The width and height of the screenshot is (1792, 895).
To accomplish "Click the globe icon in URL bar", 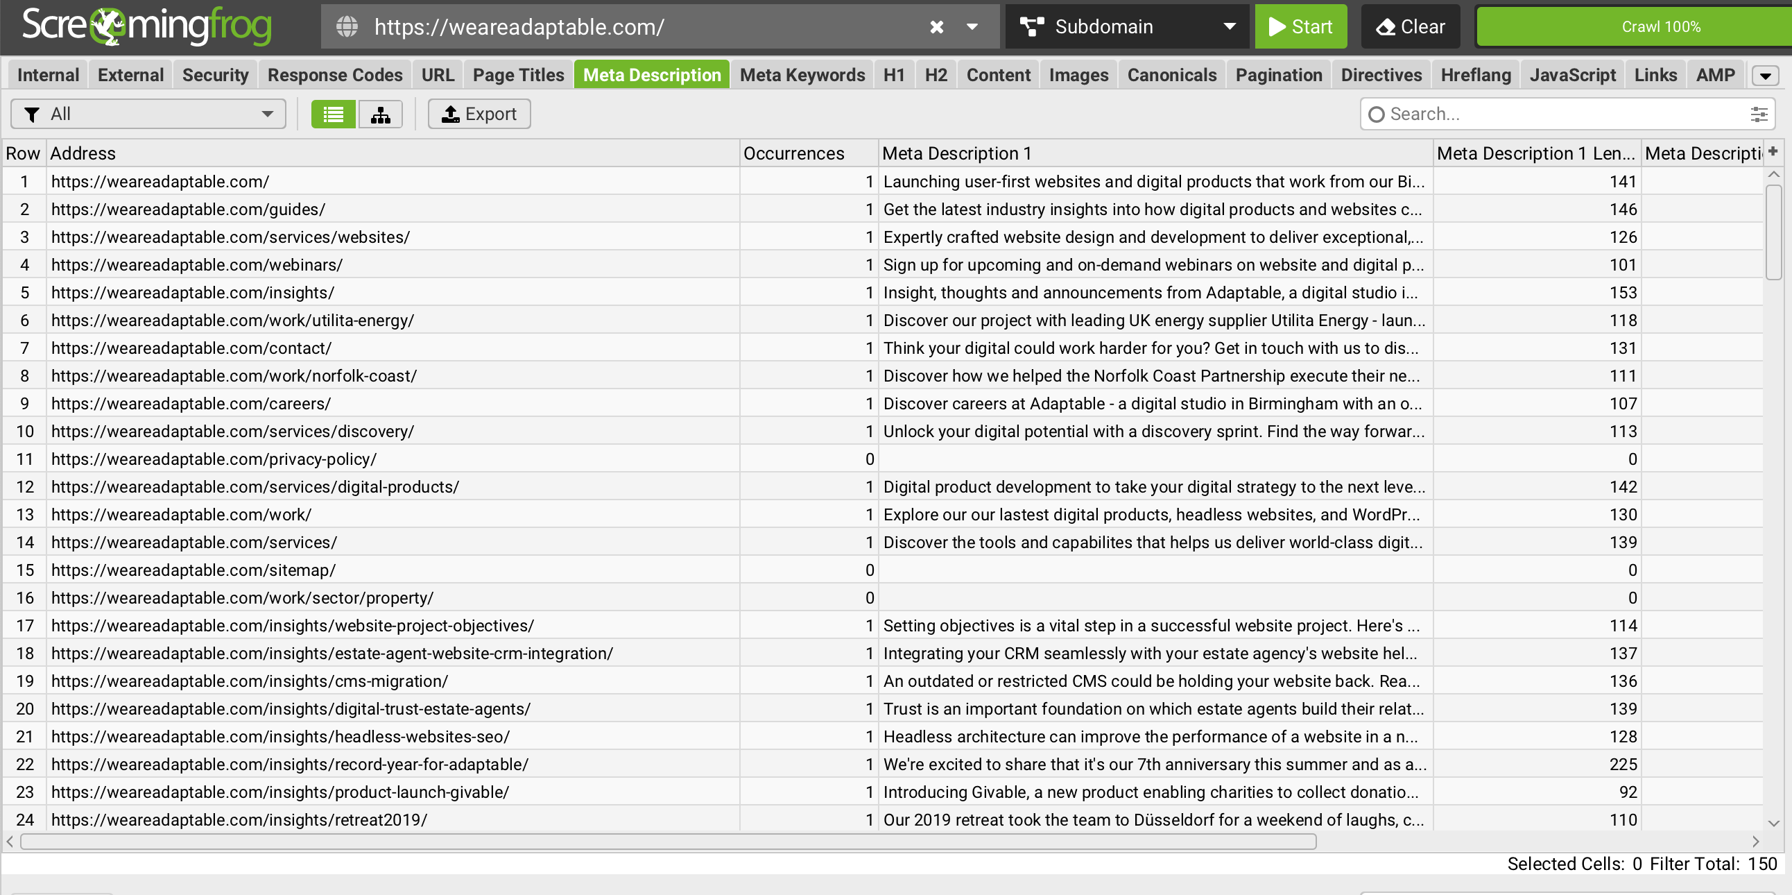I will [x=347, y=27].
